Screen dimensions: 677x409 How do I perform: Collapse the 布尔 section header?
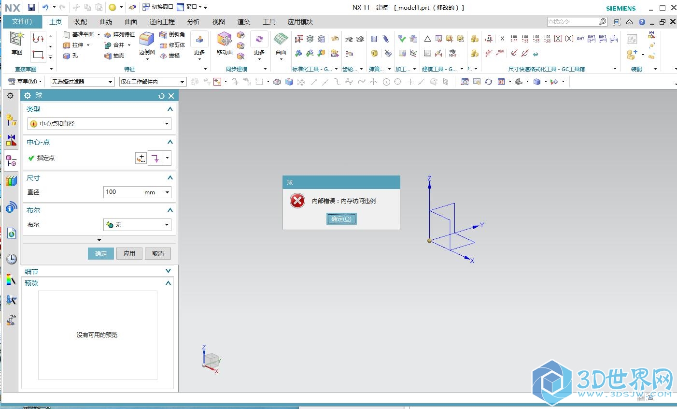click(170, 210)
